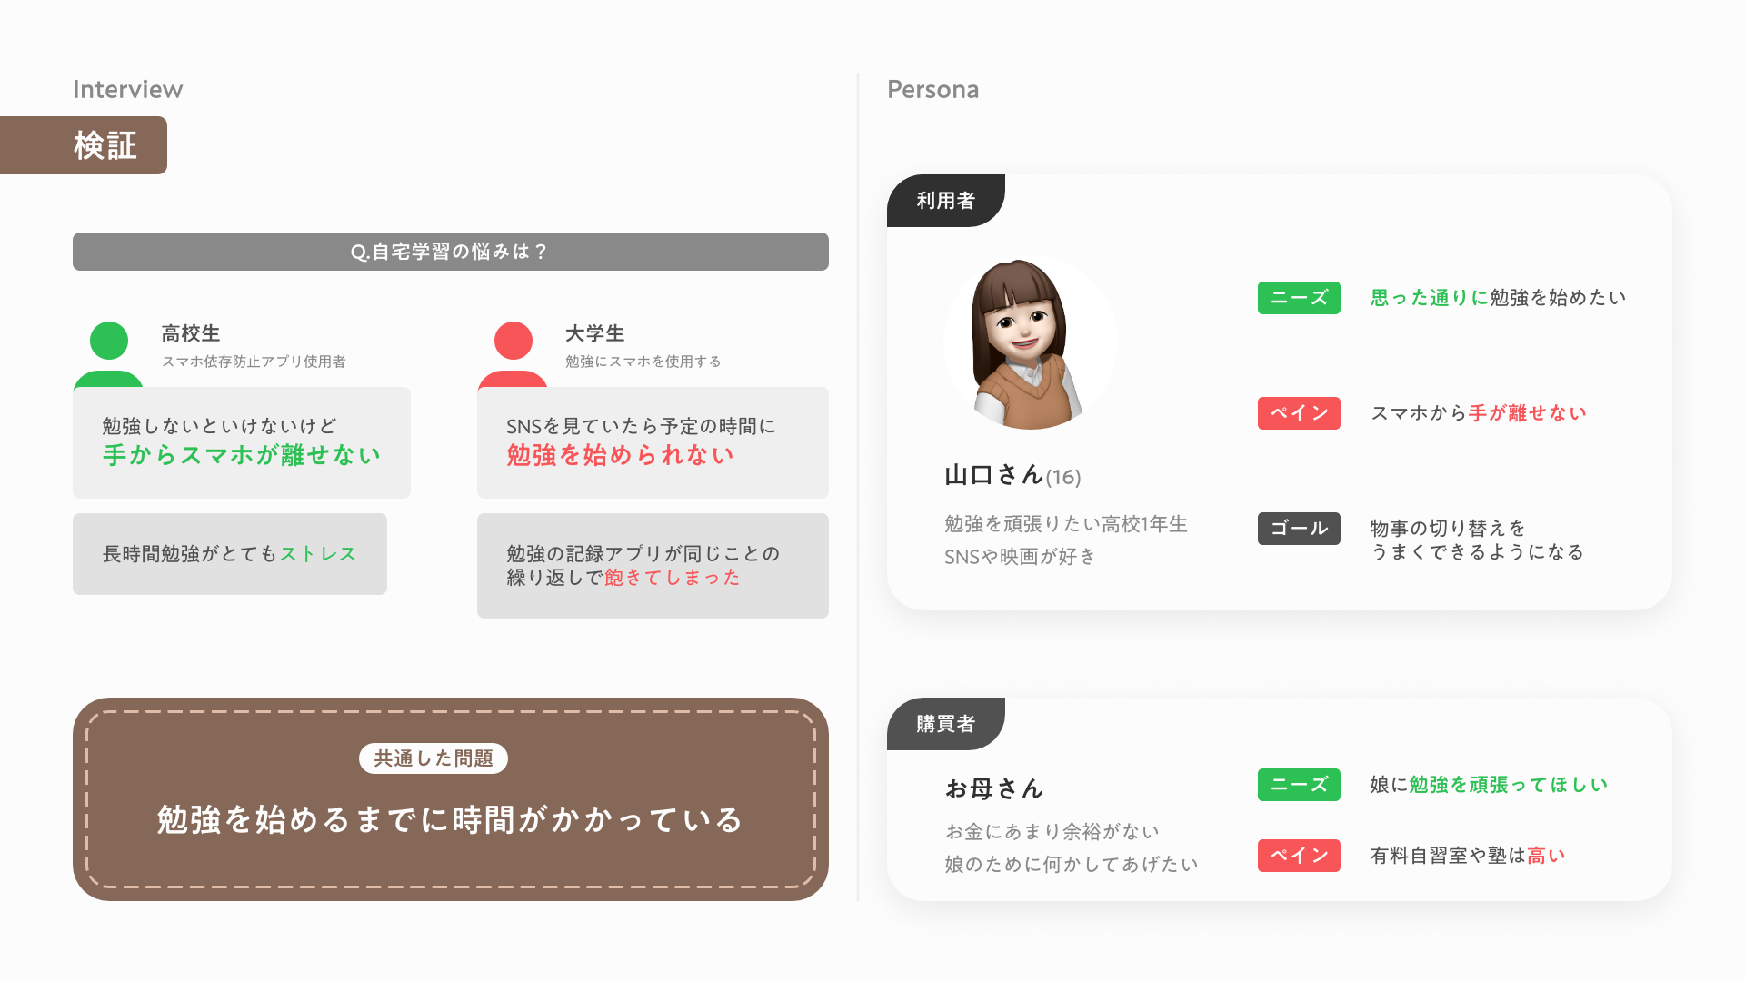Viewport: 1745px width, 981px height.
Task: Click the red ペイン badge in the buyer card
Action: (x=1299, y=856)
